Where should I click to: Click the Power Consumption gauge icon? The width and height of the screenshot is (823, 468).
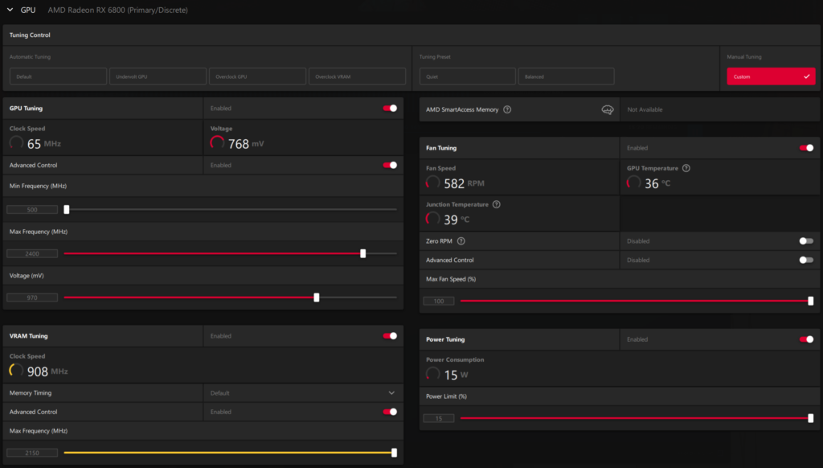coord(433,374)
